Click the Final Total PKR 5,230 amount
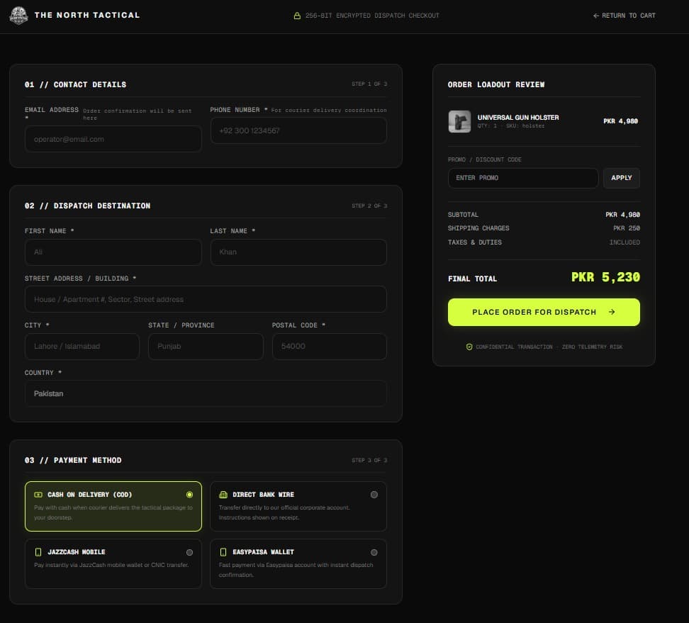 point(605,277)
